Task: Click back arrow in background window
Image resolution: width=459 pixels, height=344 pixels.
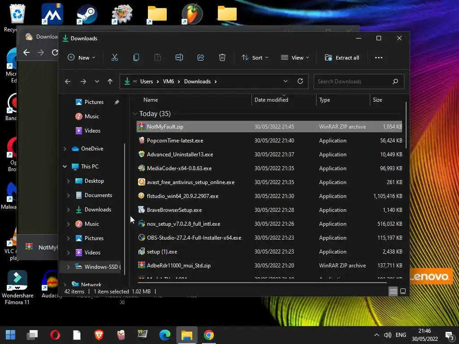Action: 26,52
